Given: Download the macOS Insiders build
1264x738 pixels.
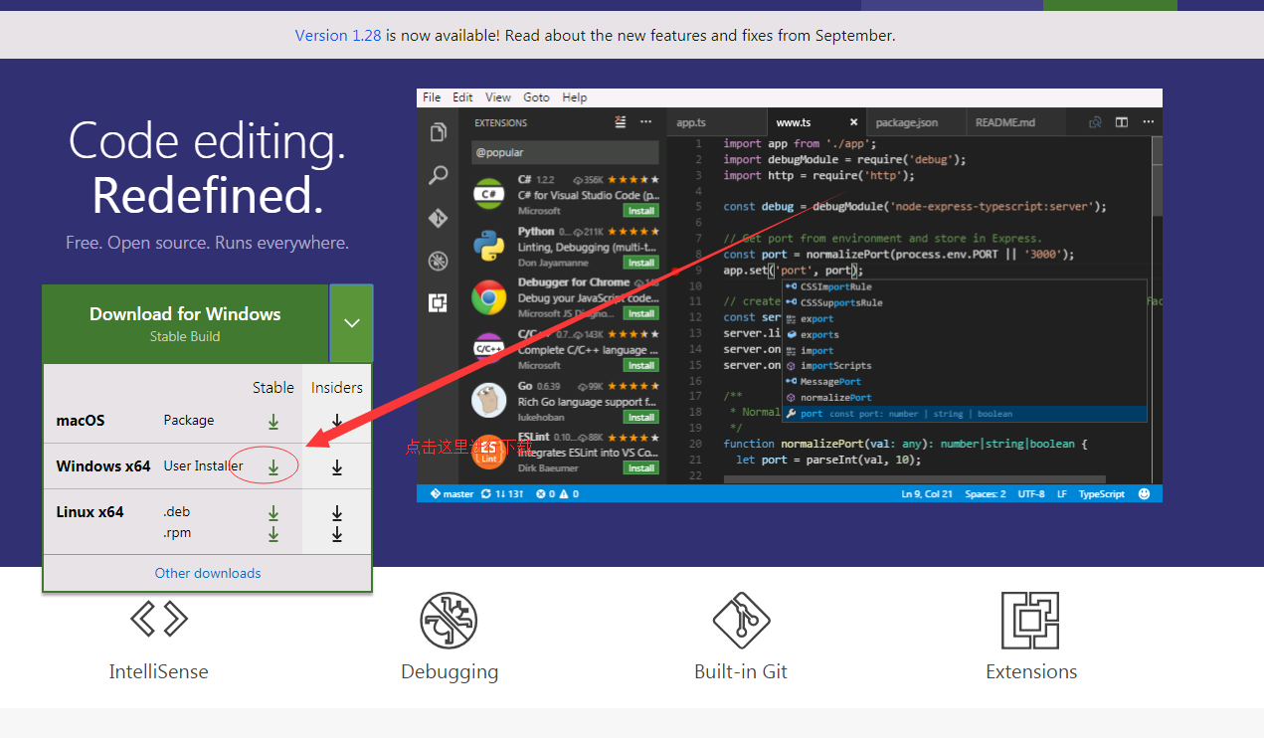Looking at the screenshot, I should click(x=337, y=421).
